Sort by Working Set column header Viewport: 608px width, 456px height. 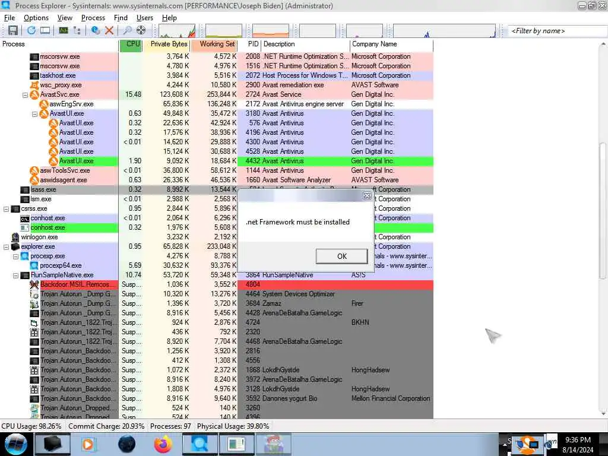click(x=214, y=44)
